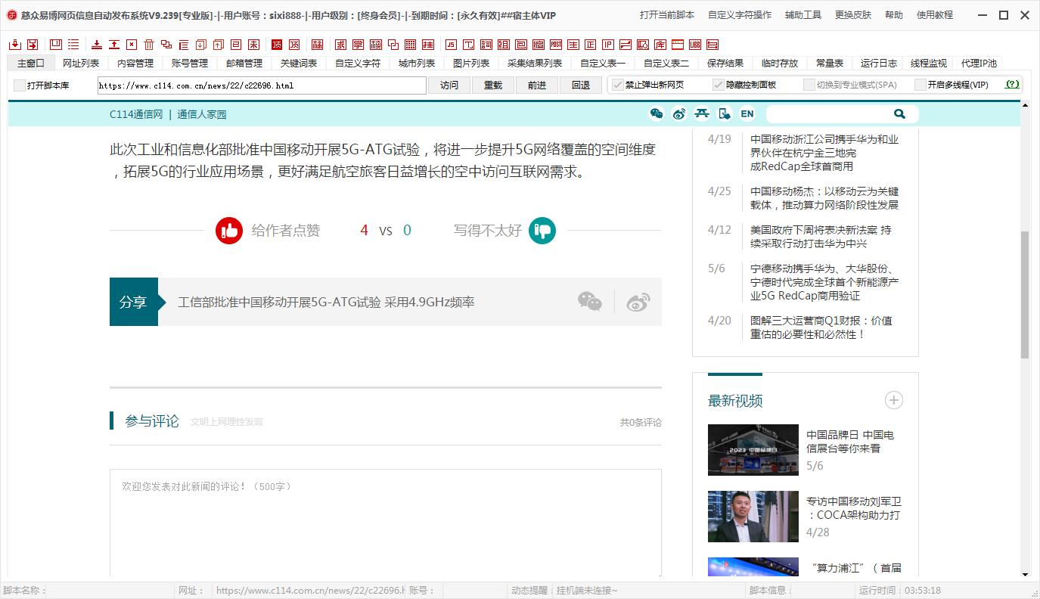Click the 库 toolbar icon

(x=660, y=45)
